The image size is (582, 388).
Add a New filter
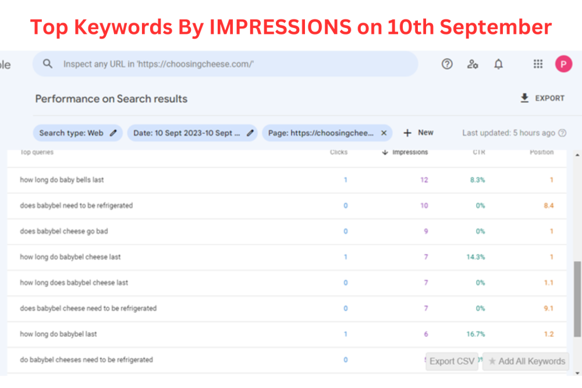(418, 133)
